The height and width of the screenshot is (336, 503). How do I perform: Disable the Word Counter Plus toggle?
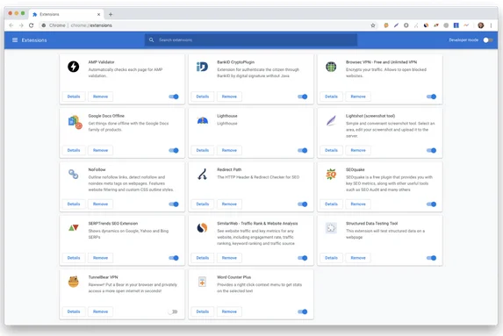(x=303, y=311)
